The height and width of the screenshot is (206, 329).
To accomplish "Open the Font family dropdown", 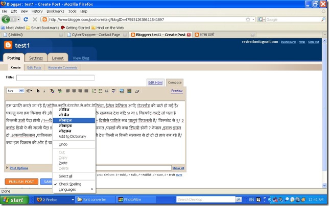I will click(15, 91).
